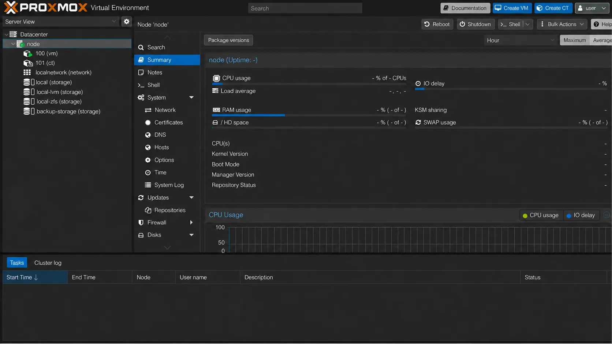This screenshot has width=612, height=344.
Task: Open the Server View settings gear
Action: 127,22
